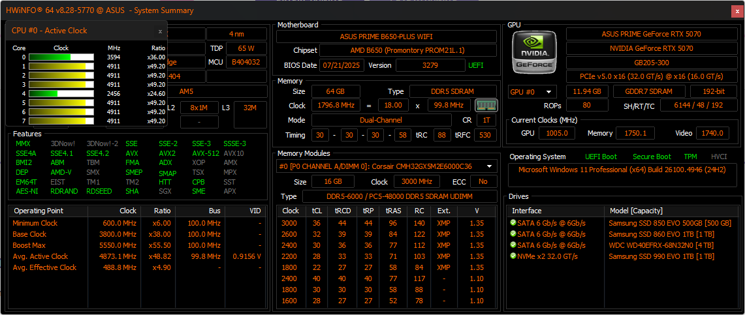Click the Minimum Clock row

pos(137,223)
